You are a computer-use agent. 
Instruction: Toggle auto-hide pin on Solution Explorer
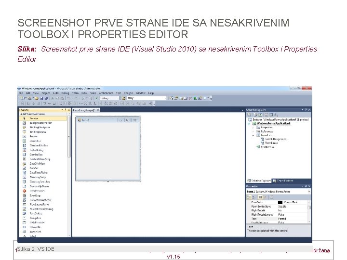306,110
